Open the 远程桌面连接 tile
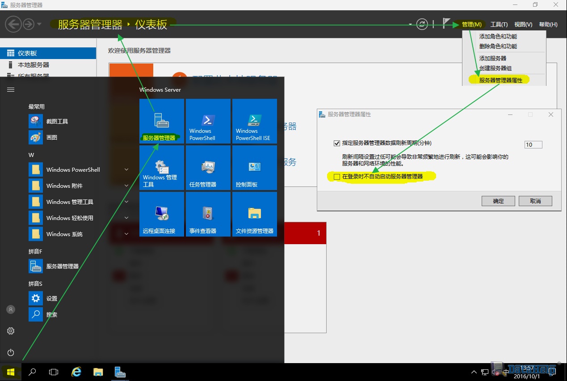The image size is (567, 381). (162, 214)
